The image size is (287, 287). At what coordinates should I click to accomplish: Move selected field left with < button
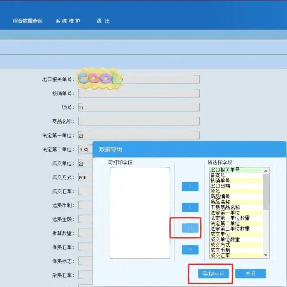click(190, 207)
